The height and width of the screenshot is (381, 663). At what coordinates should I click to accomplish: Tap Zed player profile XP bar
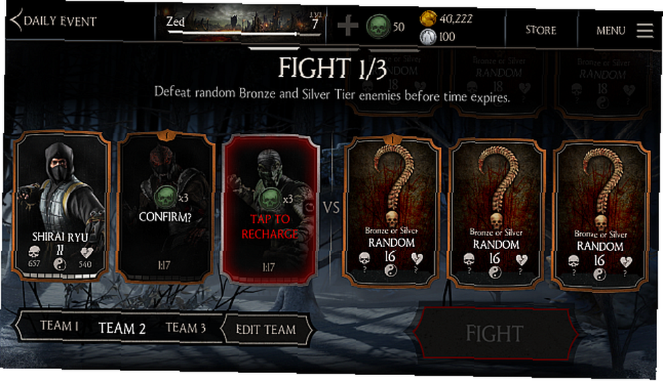(243, 33)
